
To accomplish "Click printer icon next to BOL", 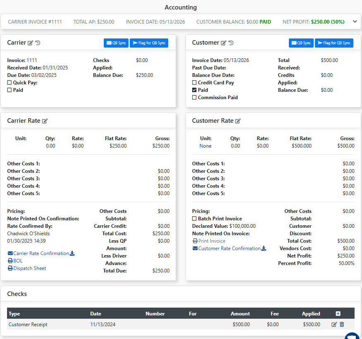I will (x=10, y=261).
